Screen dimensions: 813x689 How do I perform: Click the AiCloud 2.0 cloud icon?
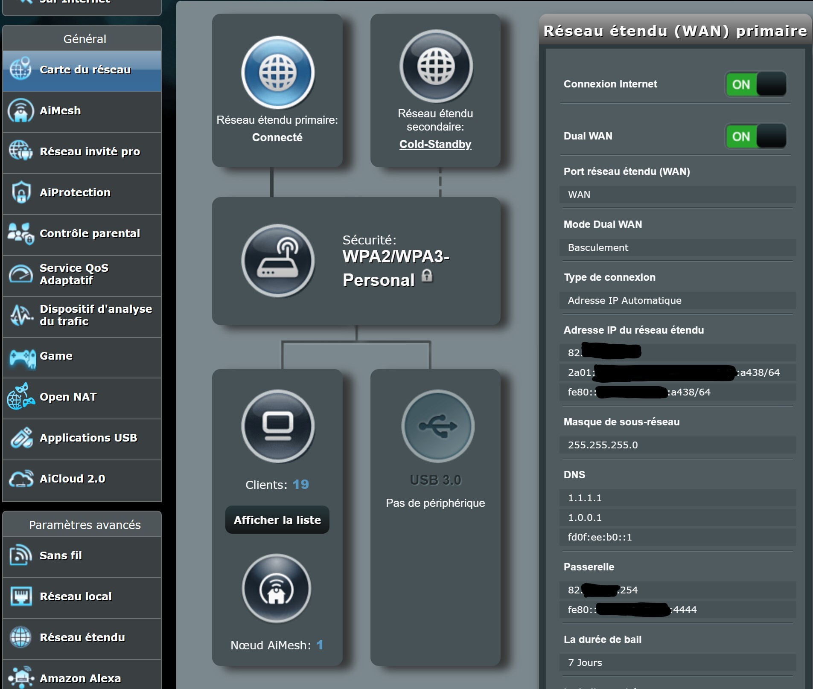pos(21,479)
